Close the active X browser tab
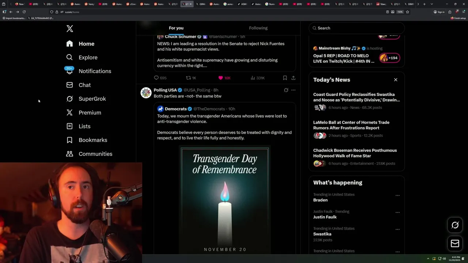 (190, 4)
